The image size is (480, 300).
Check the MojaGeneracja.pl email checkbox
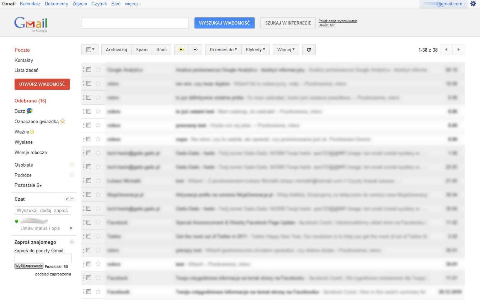tap(89, 195)
